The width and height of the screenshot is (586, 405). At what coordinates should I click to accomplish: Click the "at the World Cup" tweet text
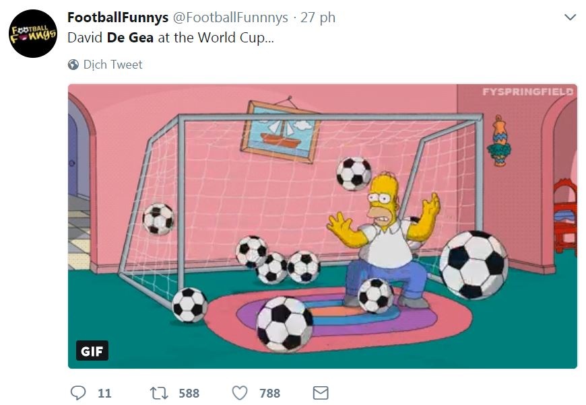point(216,38)
